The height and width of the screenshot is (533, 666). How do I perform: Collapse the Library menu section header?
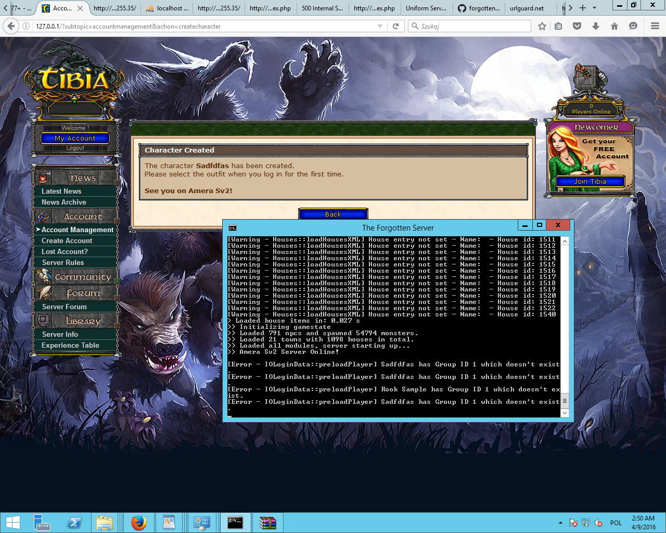76,321
